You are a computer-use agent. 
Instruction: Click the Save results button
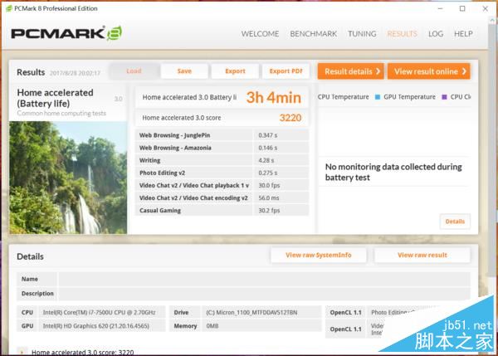(184, 71)
